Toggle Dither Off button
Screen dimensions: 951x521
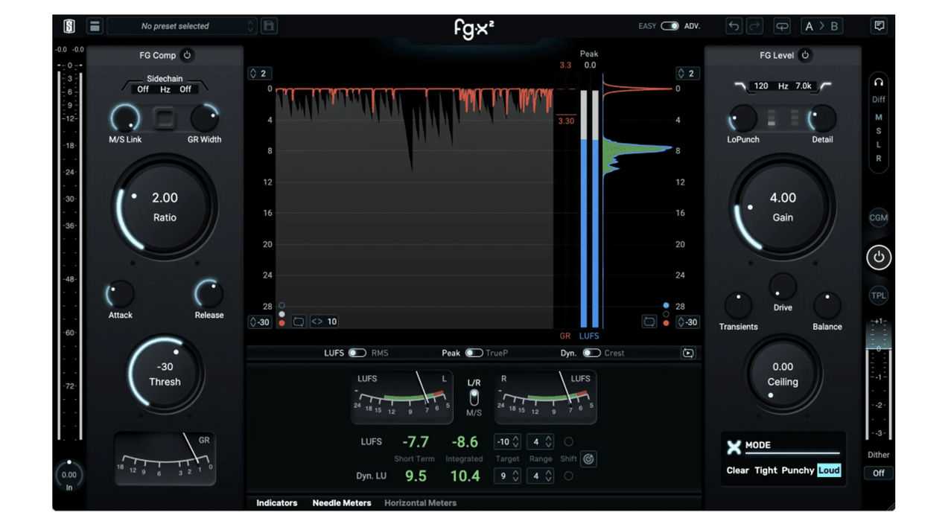[879, 473]
